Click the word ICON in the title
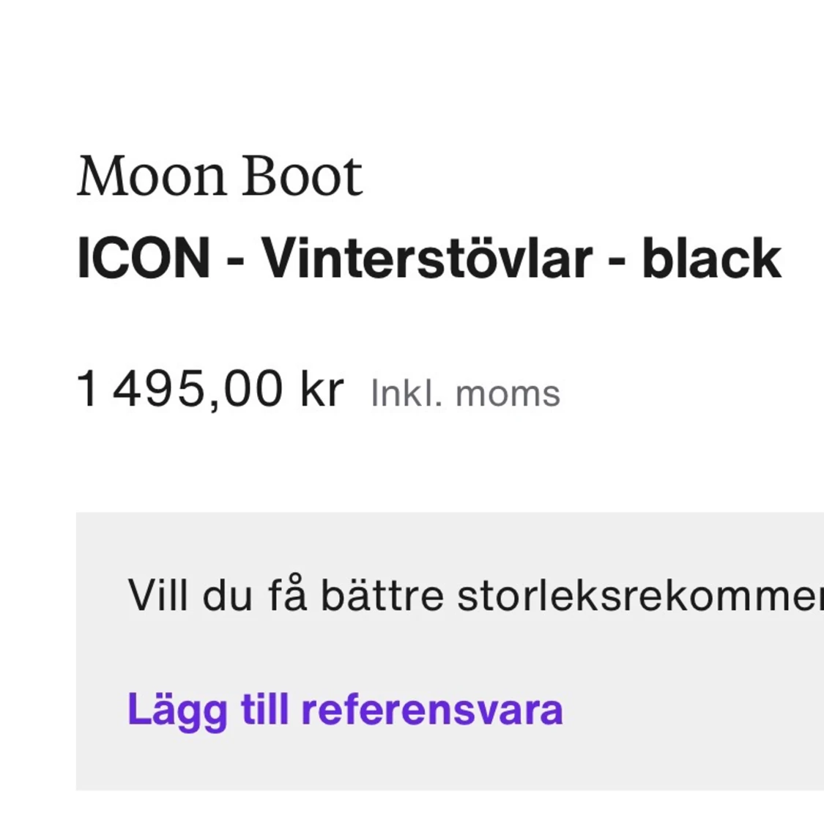This screenshot has width=824, height=824. tap(144, 259)
